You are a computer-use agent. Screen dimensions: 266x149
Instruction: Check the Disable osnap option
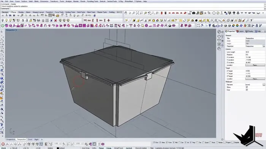[x=233, y=143]
